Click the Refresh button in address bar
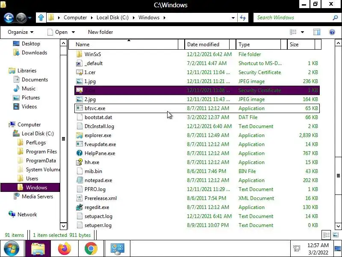 point(243,18)
